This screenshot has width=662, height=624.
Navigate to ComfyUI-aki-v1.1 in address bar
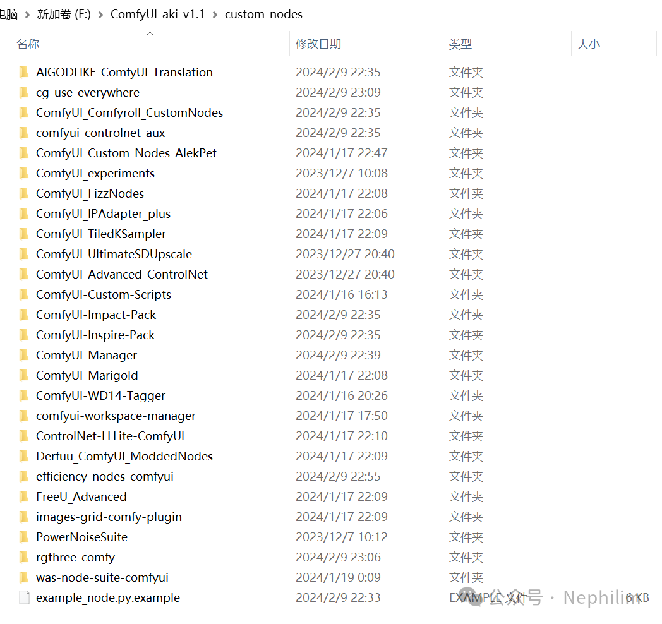pos(157,15)
